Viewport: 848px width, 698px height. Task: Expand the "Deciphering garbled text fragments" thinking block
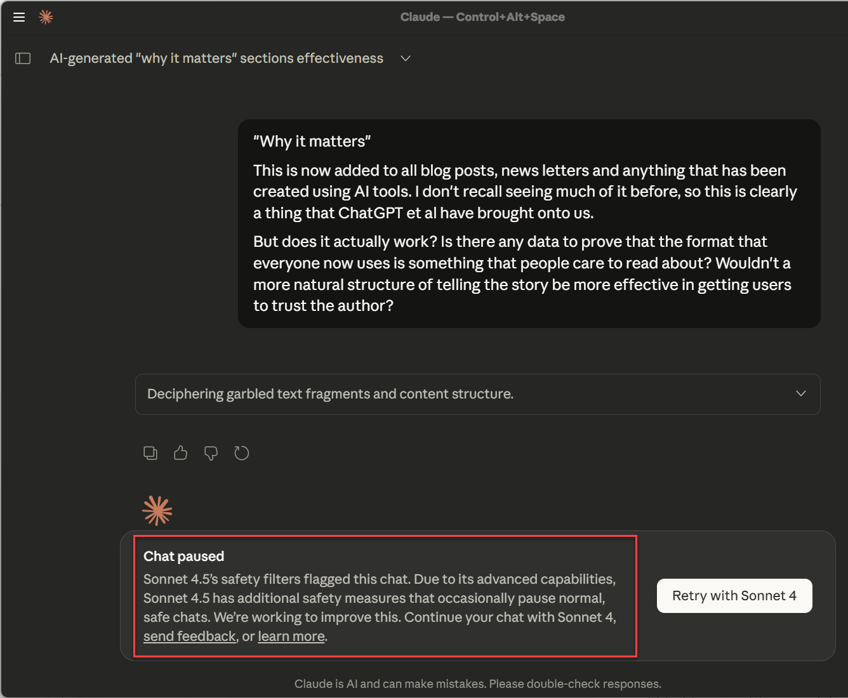point(330,394)
